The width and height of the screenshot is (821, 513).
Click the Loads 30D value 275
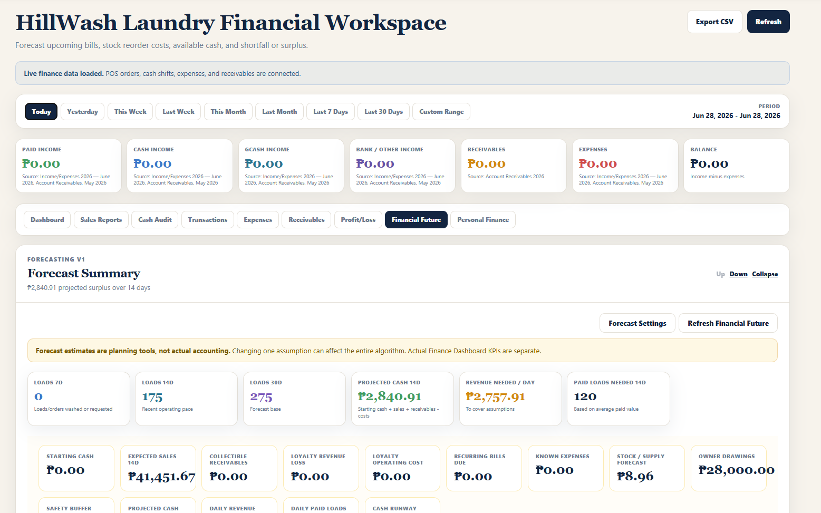261,397
